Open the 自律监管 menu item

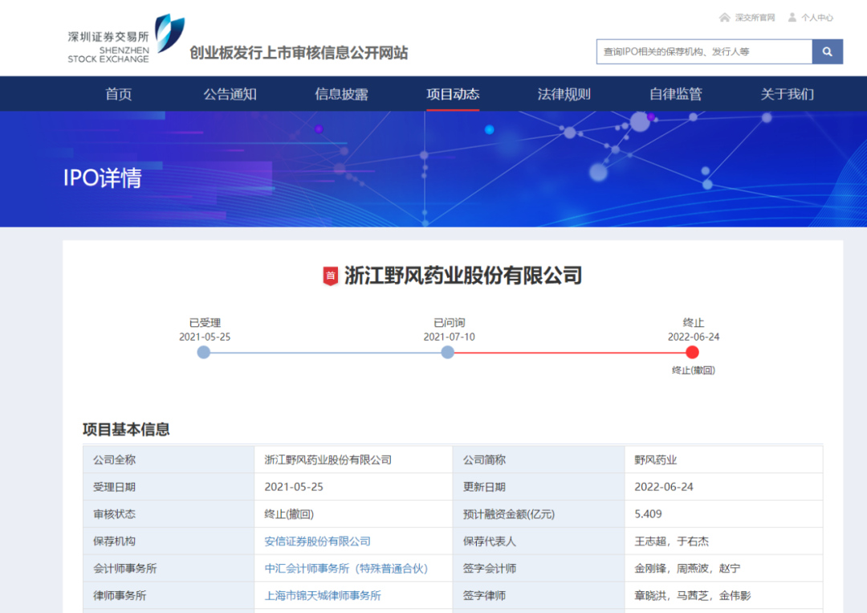676,94
